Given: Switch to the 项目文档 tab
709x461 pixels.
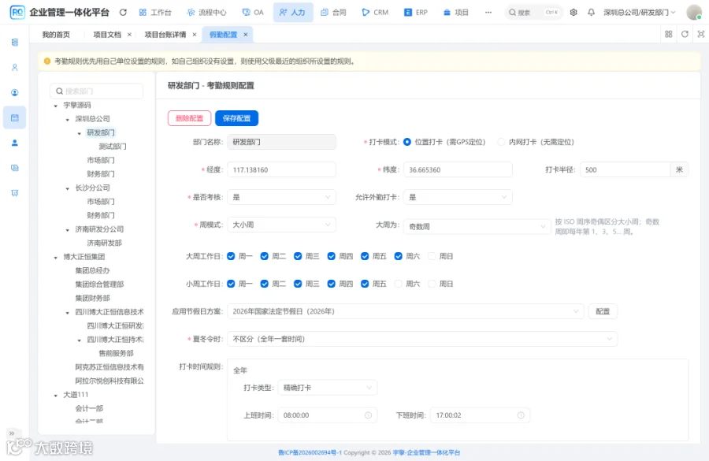Looking at the screenshot, I should (107, 35).
